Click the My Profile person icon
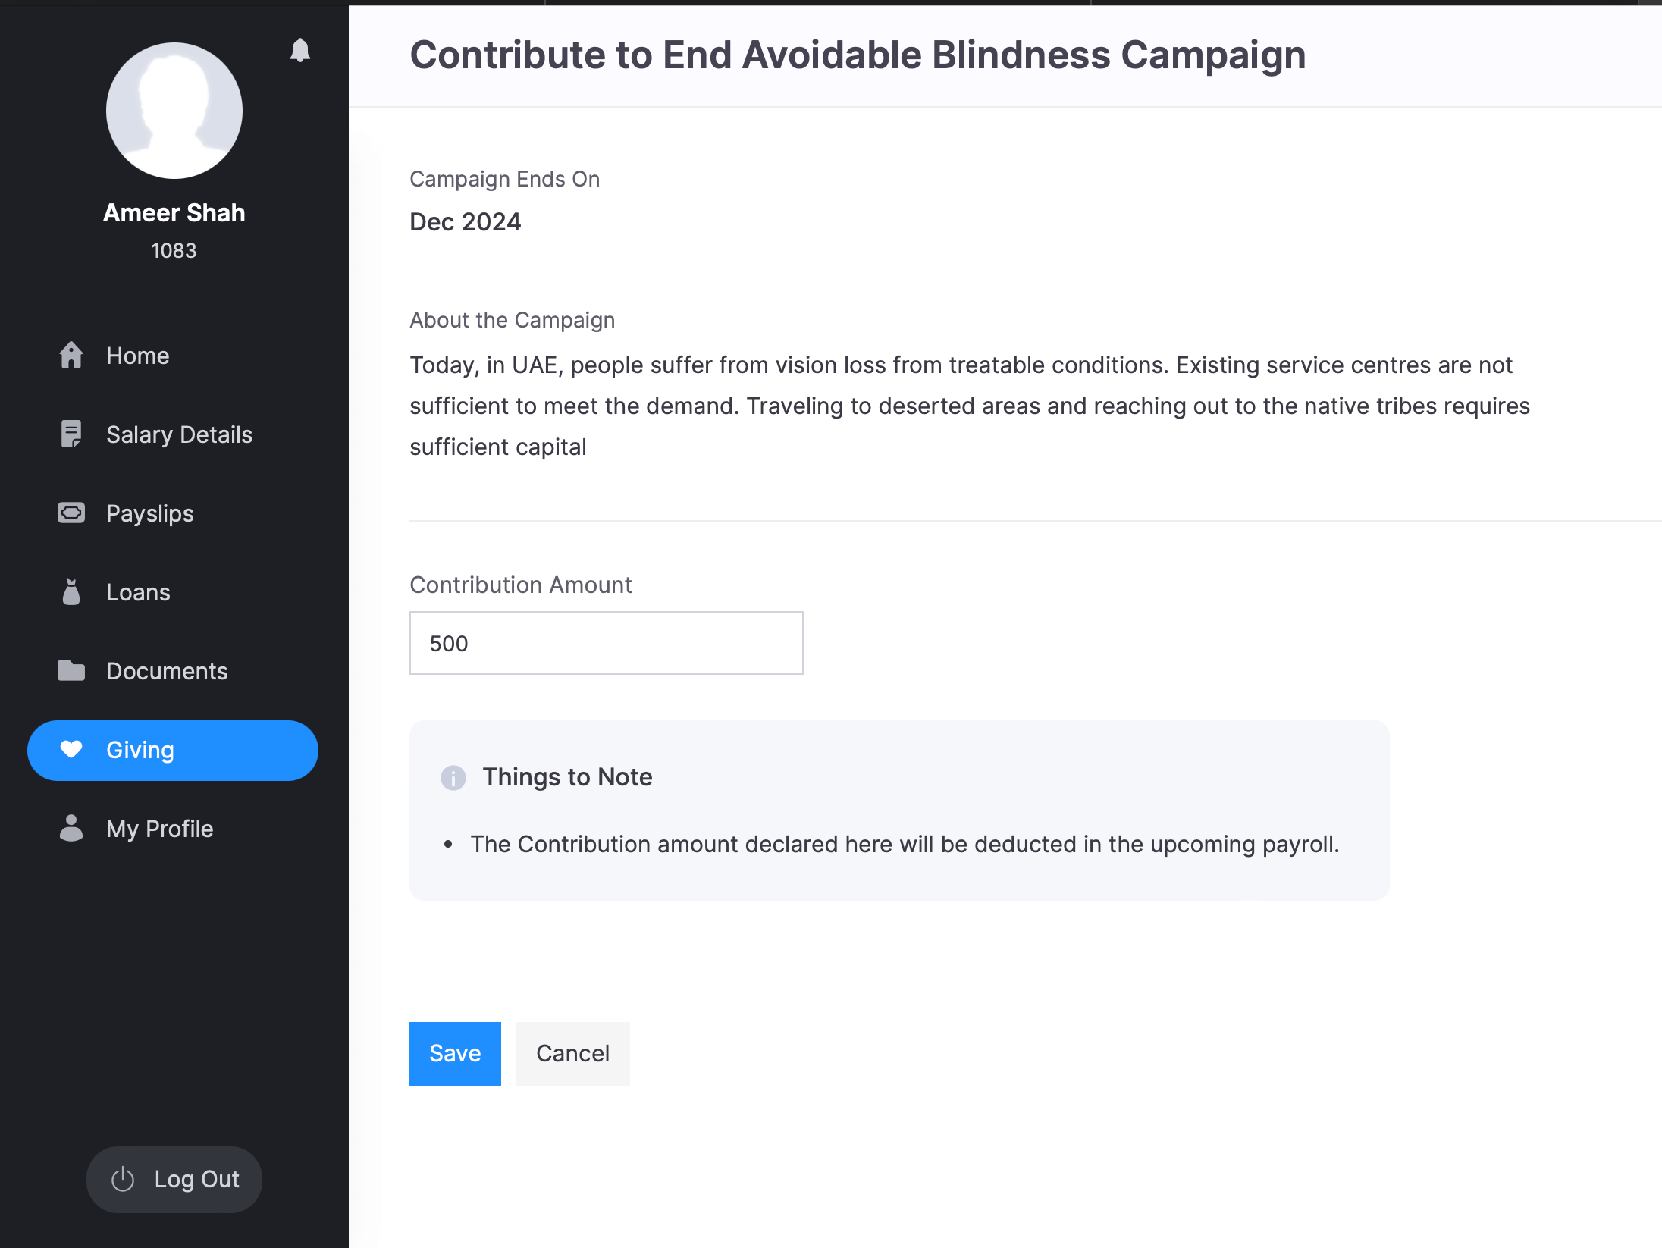 pyautogui.click(x=71, y=829)
